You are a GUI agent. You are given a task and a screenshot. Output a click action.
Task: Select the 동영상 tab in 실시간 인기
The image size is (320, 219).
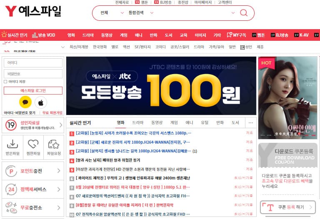click(157, 122)
